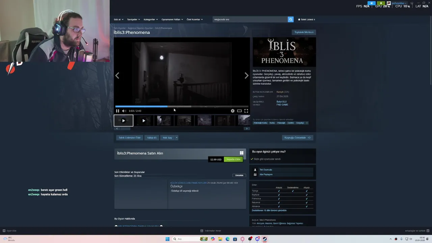Open Copilot from the taskbar
The width and height of the screenshot is (432, 243).
click(x=213, y=239)
